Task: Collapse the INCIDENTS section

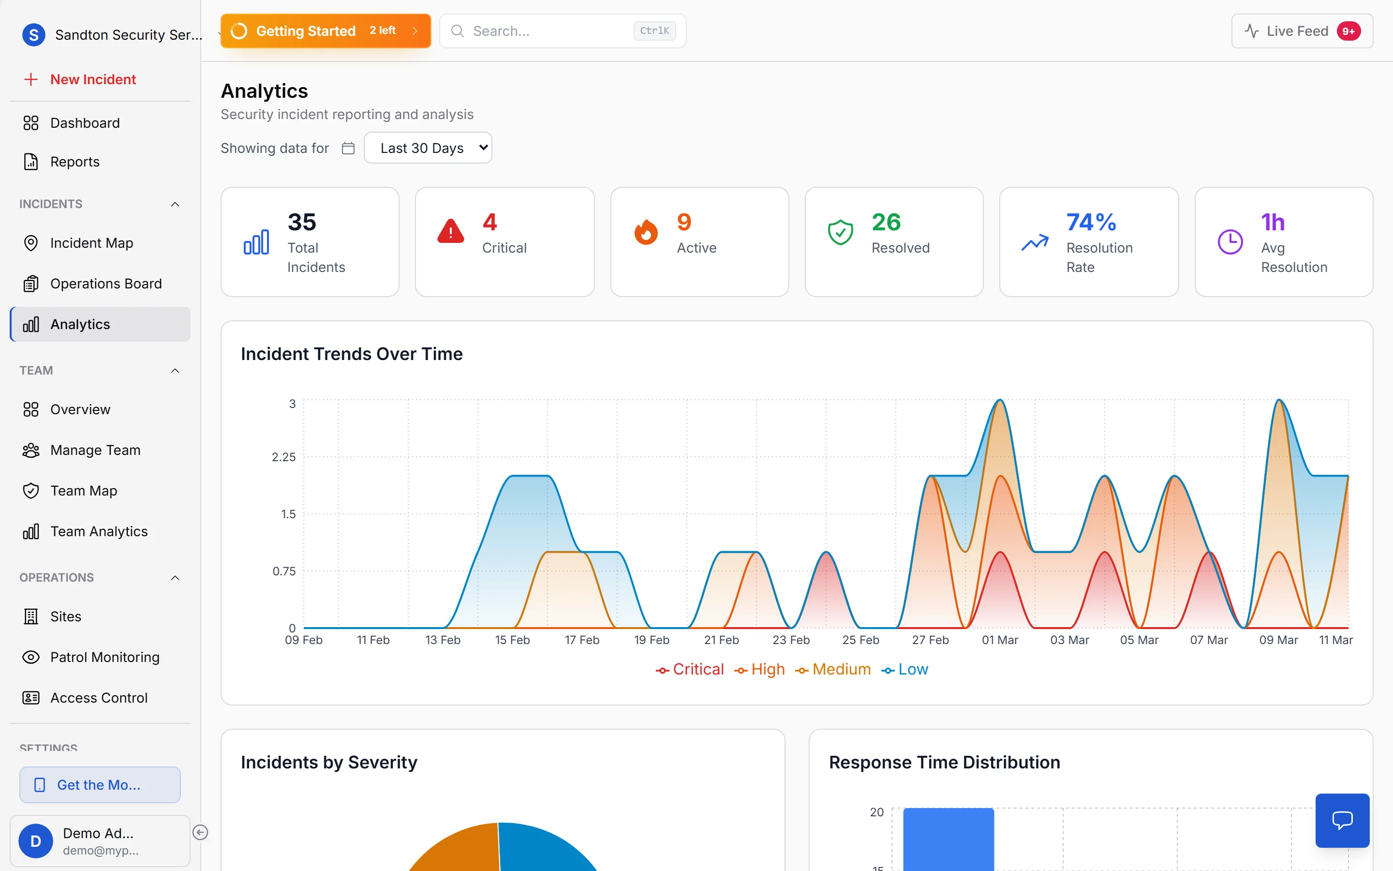Action: [x=175, y=204]
